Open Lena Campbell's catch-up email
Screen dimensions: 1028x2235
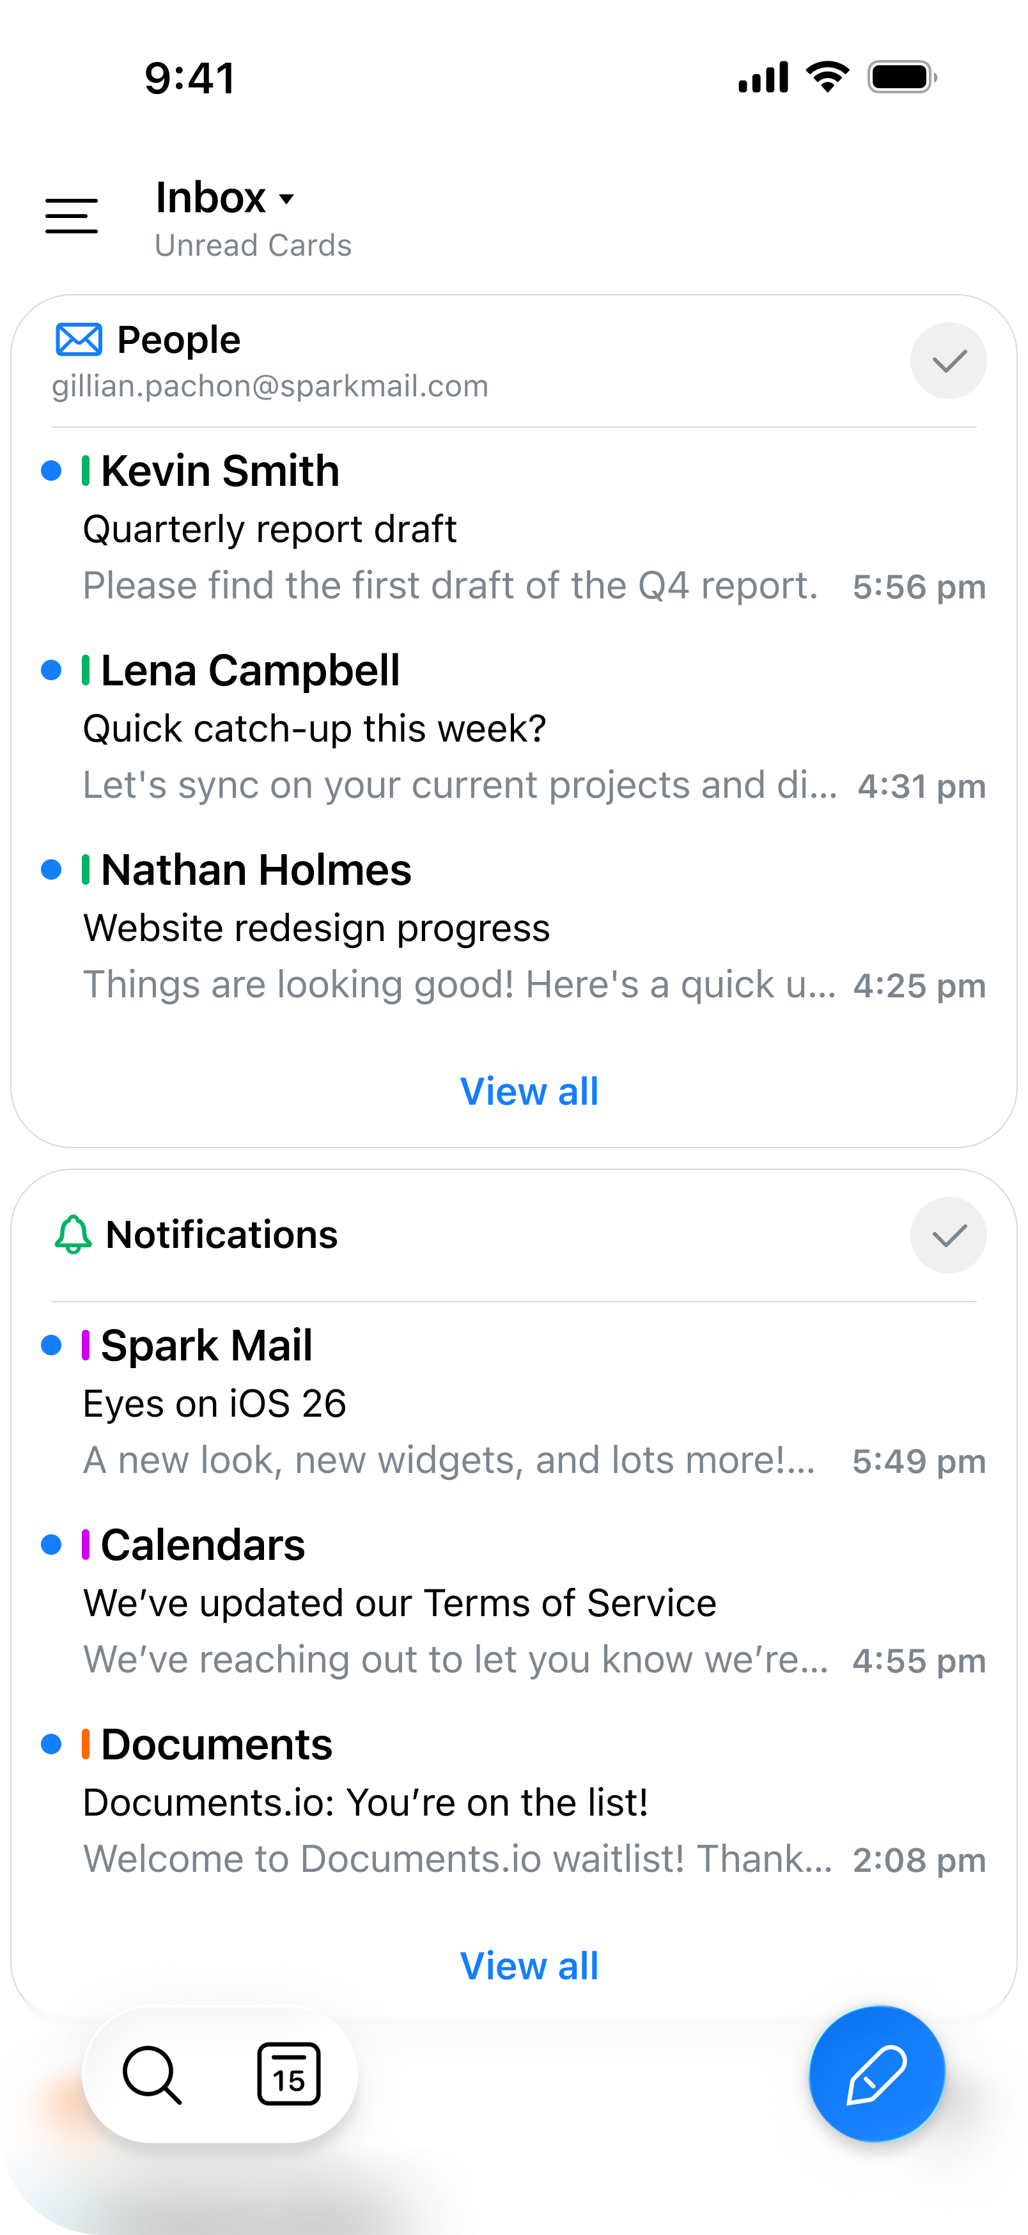click(x=513, y=728)
